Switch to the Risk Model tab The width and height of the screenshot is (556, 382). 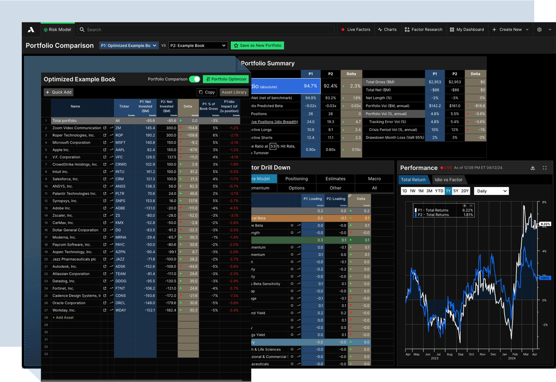[57, 30]
